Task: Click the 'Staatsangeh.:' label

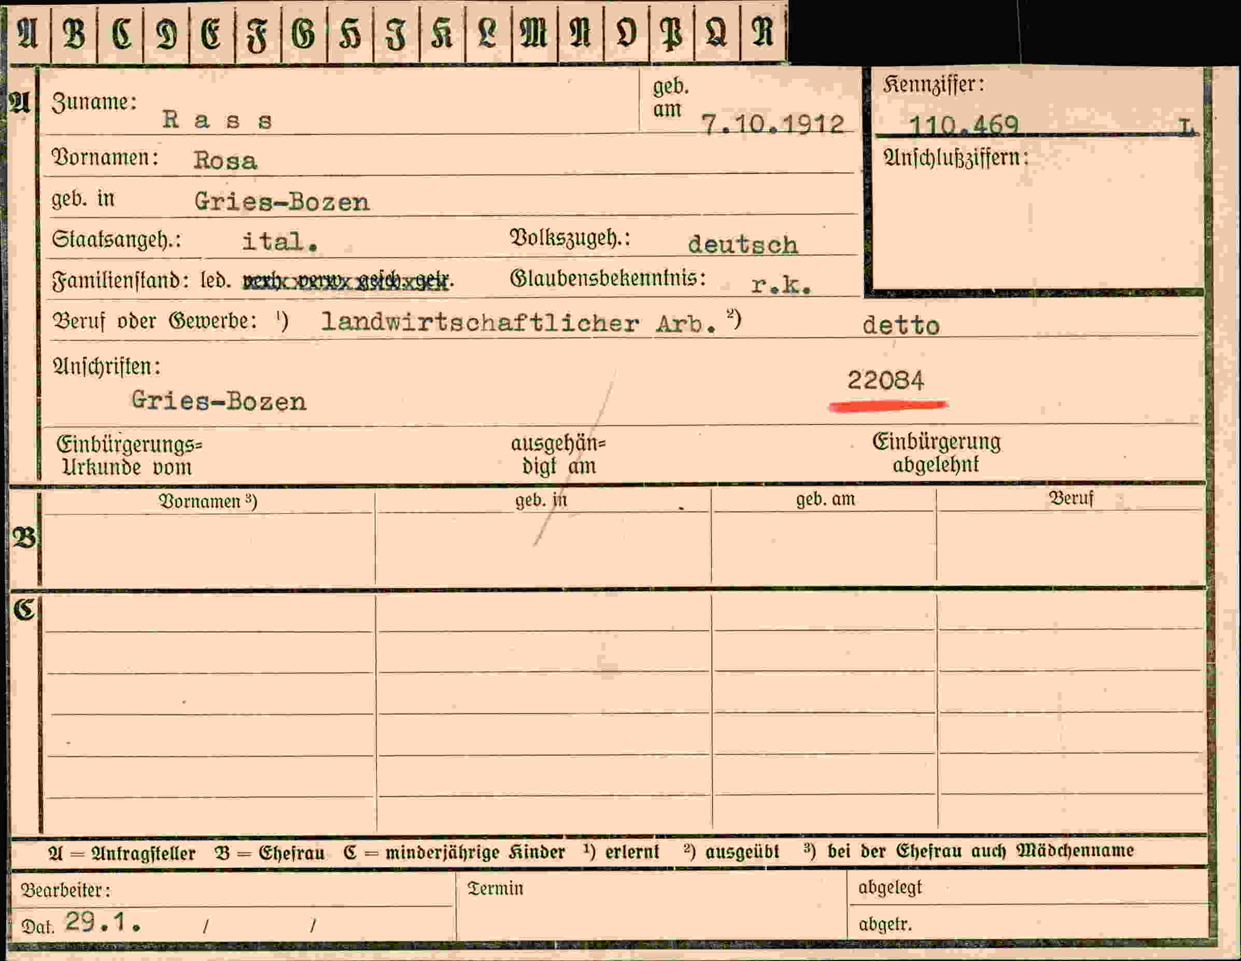Action: (117, 240)
